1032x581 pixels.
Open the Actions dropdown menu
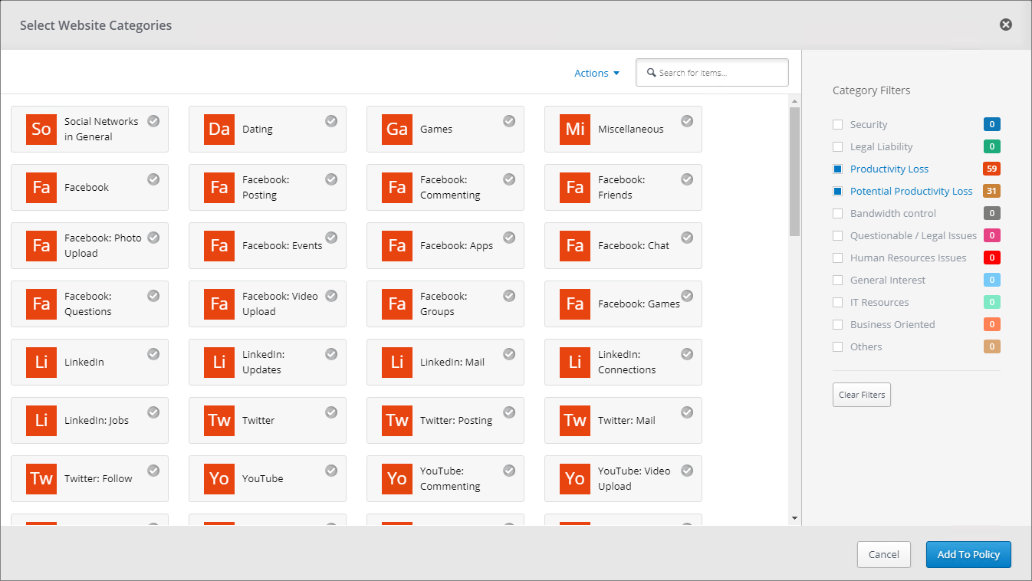point(597,73)
